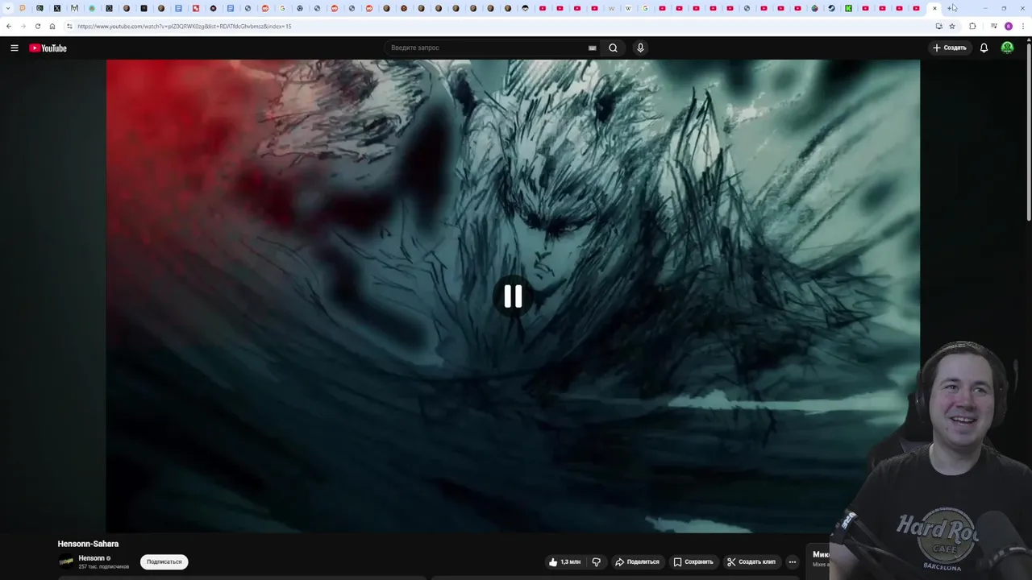
Task: Pause the video via center pause icon
Action: click(x=513, y=296)
